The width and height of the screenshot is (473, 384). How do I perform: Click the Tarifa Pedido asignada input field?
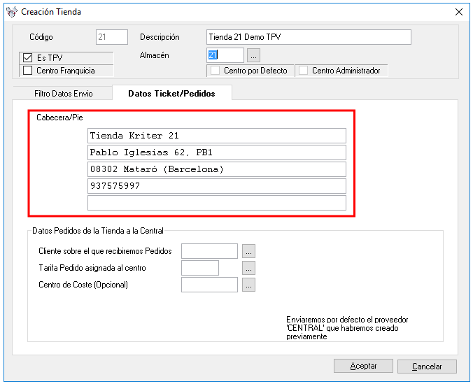199,268
